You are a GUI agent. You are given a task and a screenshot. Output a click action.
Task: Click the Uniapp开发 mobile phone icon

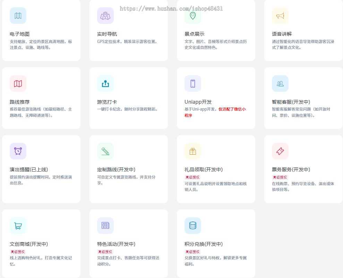[x=193, y=84]
